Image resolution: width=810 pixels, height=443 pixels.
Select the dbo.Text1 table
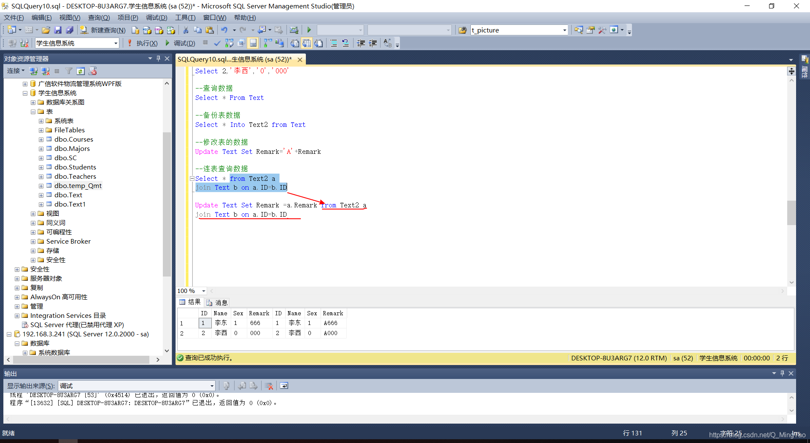[70, 204]
